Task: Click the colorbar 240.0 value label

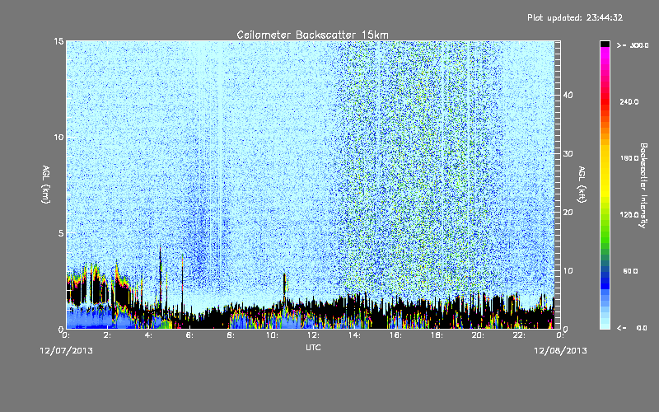Action: point(629,102)
